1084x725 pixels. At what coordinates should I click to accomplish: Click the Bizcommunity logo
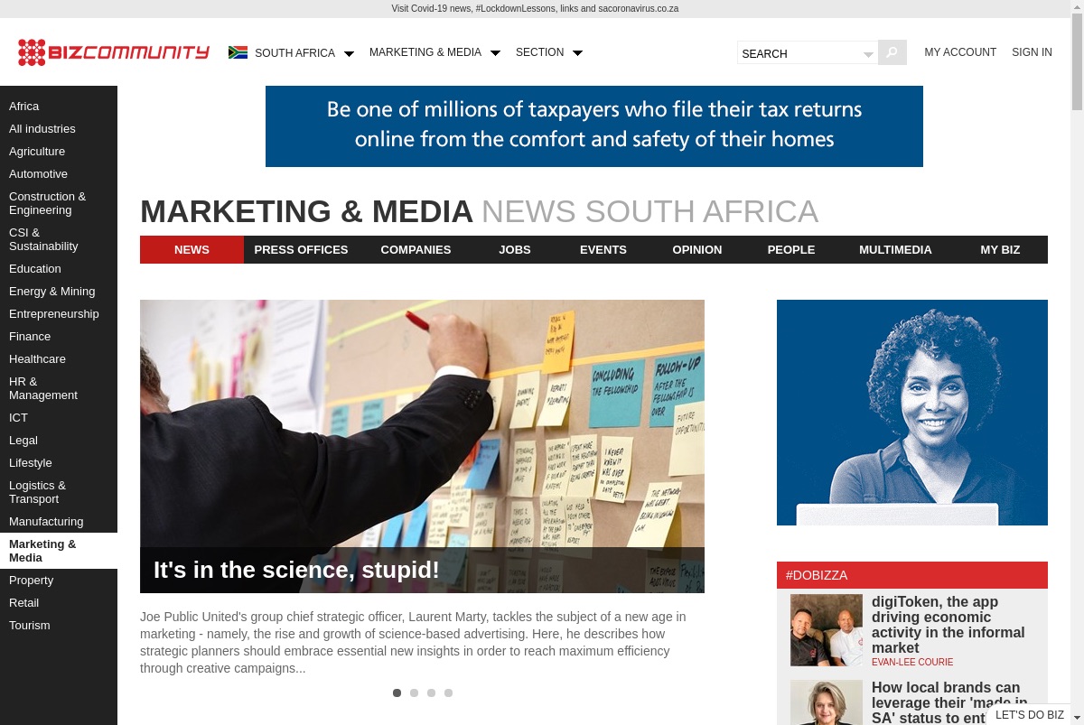coord(114,52)
